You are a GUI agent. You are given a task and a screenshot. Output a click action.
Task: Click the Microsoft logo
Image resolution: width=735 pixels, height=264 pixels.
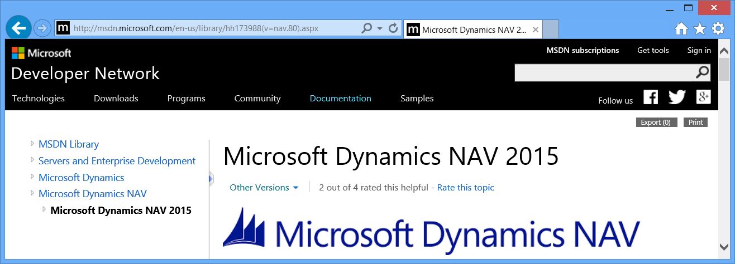pos(42,53)
